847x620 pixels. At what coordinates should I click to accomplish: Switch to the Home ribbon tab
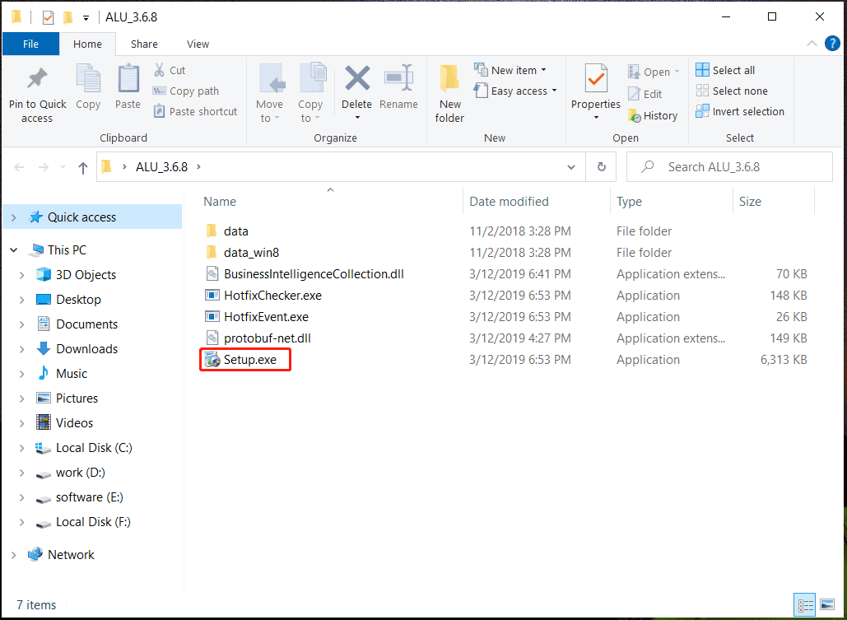click(x=87, y=44)
